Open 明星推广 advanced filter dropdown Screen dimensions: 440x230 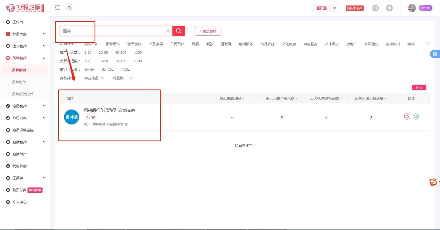(123, 78)
